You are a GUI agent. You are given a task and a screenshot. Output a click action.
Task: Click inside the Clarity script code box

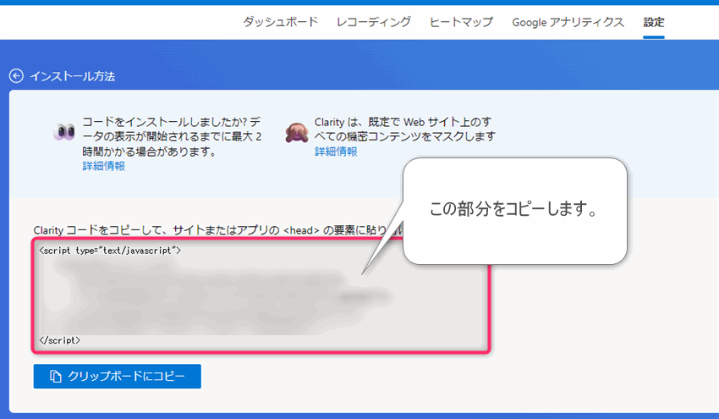[x=261, y=295]
